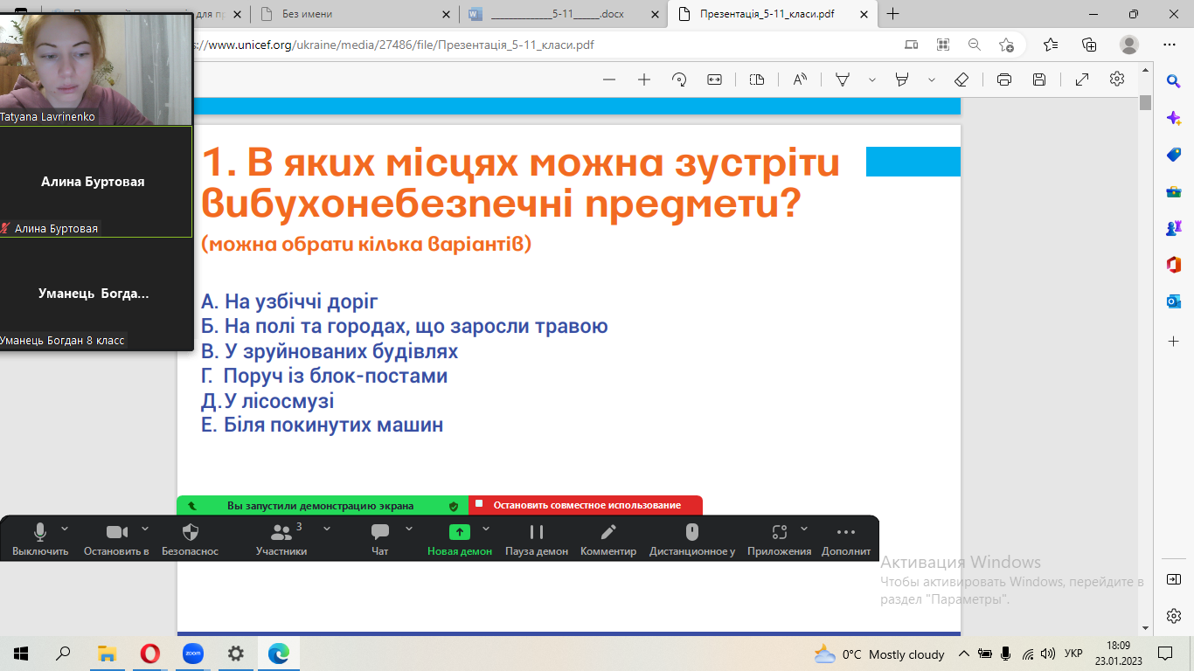Mute microphone with Выключить button
Viewport: 1194px width, 671px height.
pos(40,538)
